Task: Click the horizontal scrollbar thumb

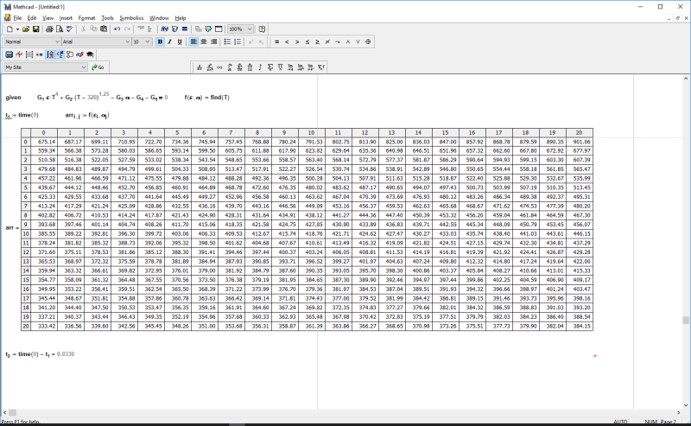Action: tap(12, 413)
